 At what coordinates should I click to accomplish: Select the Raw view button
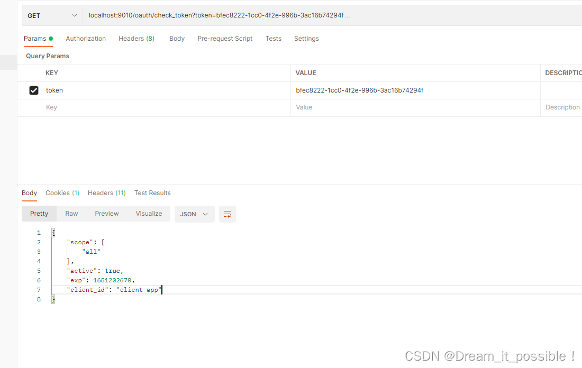(x=71, y=214)
